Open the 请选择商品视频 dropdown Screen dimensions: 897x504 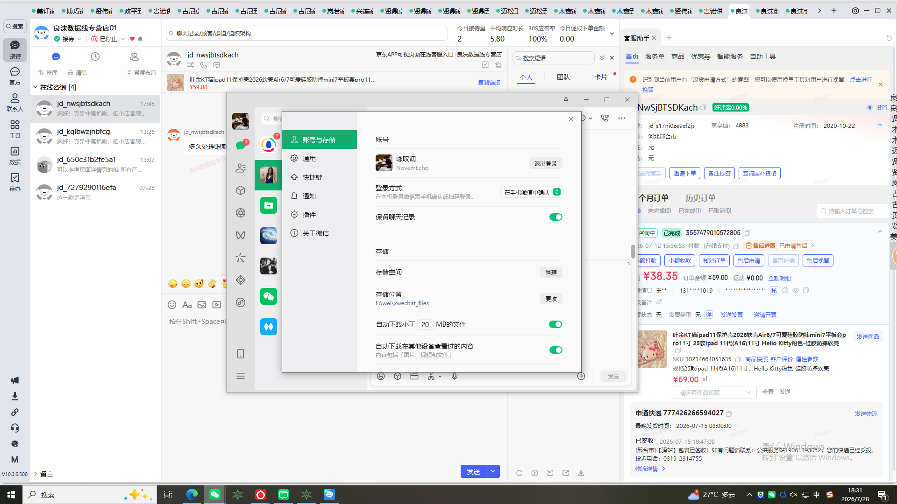pyautogui.click(x=714, y=392)
